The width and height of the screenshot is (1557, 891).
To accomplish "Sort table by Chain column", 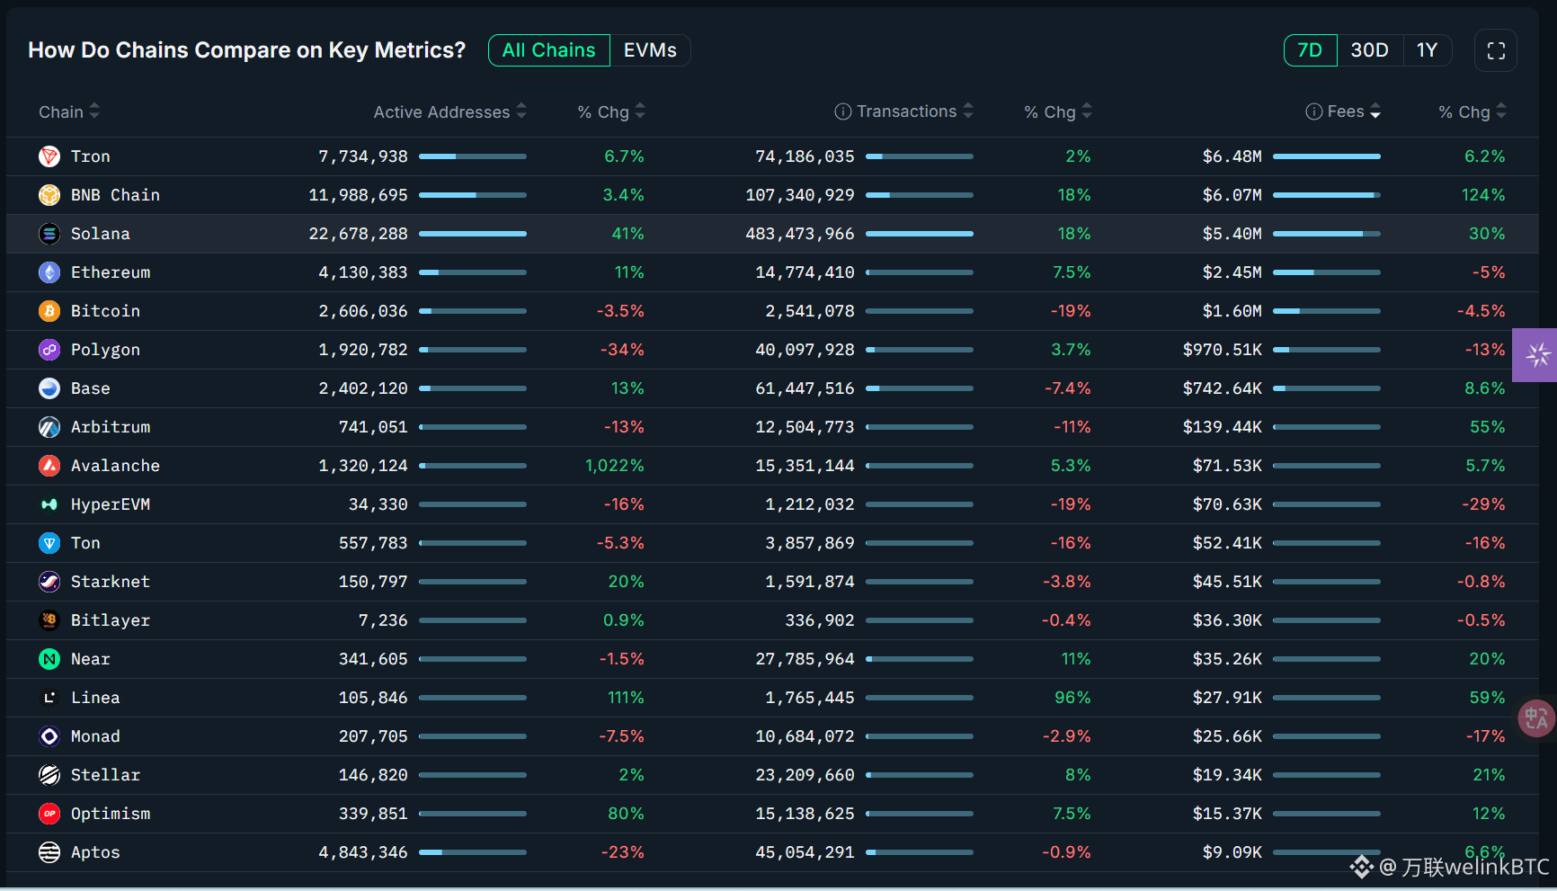I will pos(69,111).
